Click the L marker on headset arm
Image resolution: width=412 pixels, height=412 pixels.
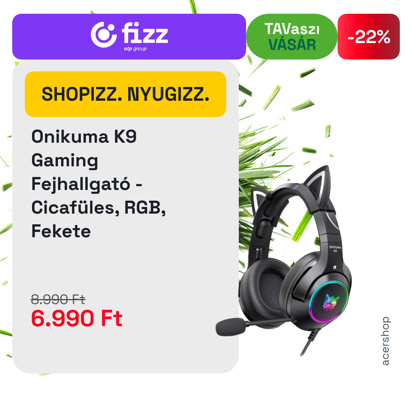click(335, 267)
